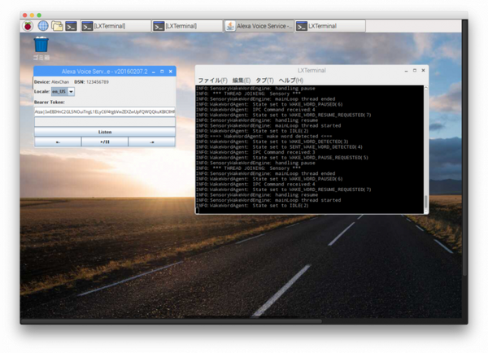Click the Bearer Token text field

105,111
